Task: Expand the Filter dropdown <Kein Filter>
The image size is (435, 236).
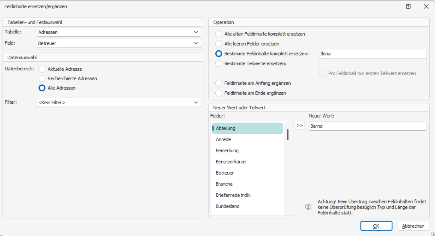Action: click(119, 103)
